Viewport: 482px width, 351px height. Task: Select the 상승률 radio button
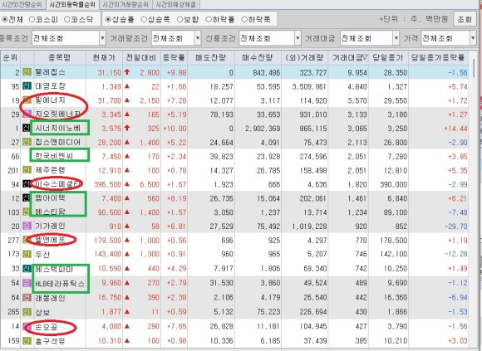pyautogui.click(x=108, y=19)
